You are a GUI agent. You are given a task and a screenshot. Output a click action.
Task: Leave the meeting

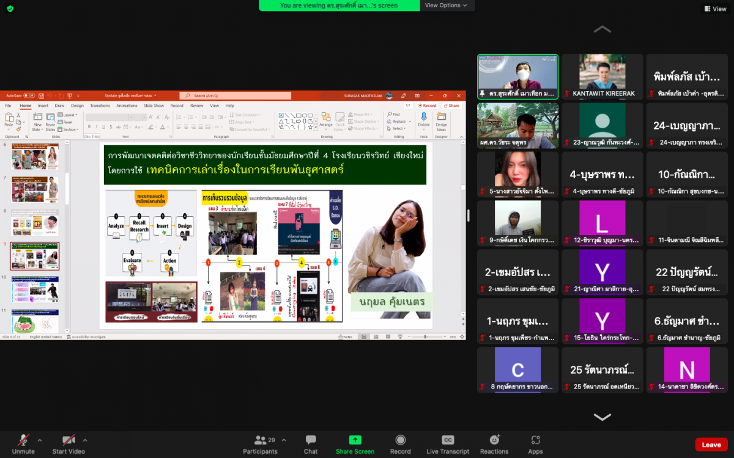[711, 445]
